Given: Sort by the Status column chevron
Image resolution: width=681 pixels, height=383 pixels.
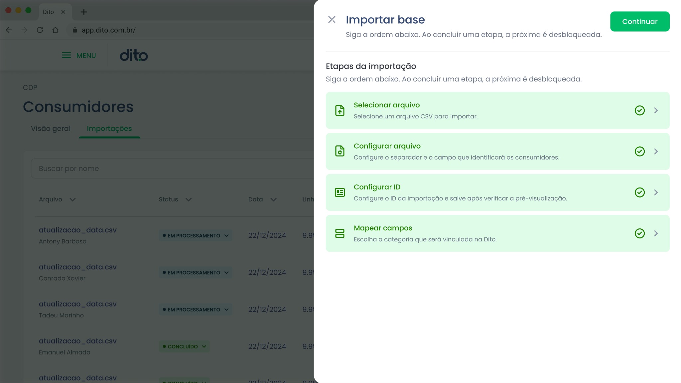Looking at the screenshot, I should click(189, 199).
